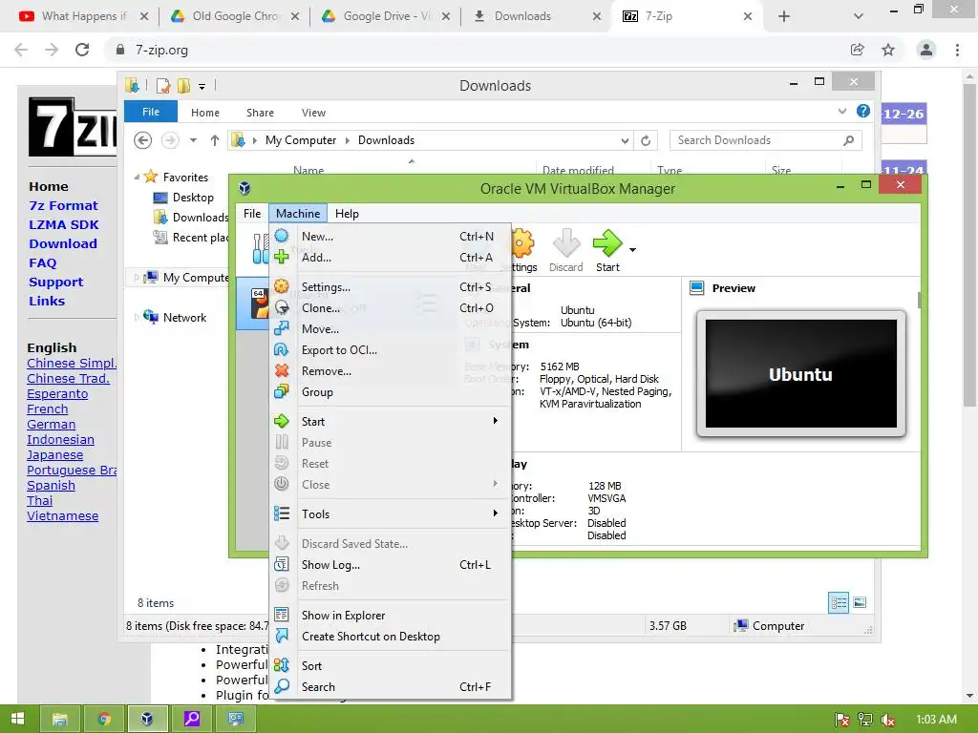978x733 pixels.
Task: Open the Tools submenu arrow
Action: coord(496,513)
